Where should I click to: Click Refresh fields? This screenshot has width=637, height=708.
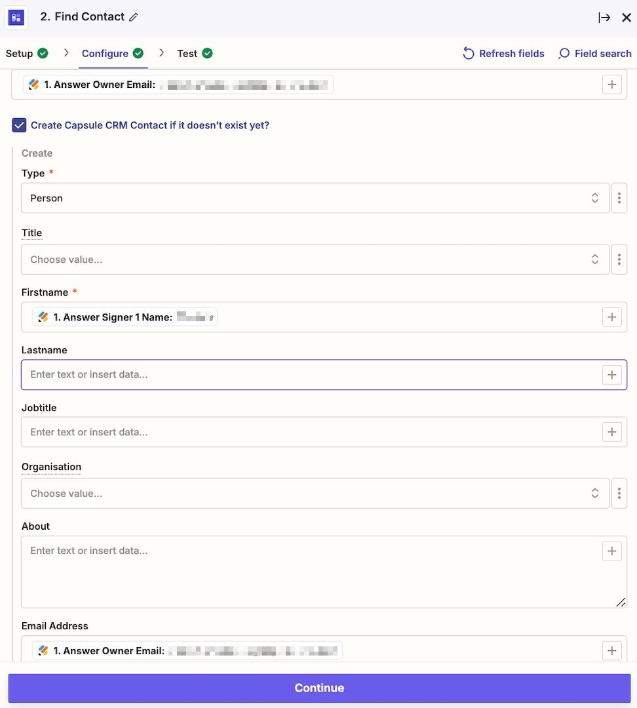click(x=503, y=53)
